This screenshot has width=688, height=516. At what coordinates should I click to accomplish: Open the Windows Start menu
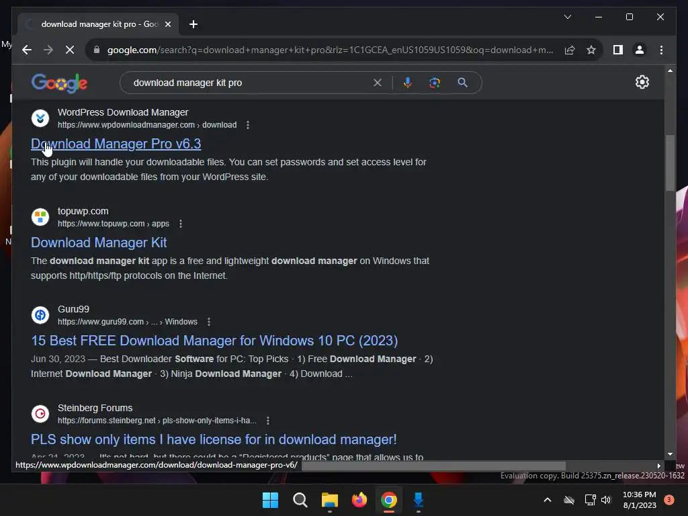[x=270, y=500]
